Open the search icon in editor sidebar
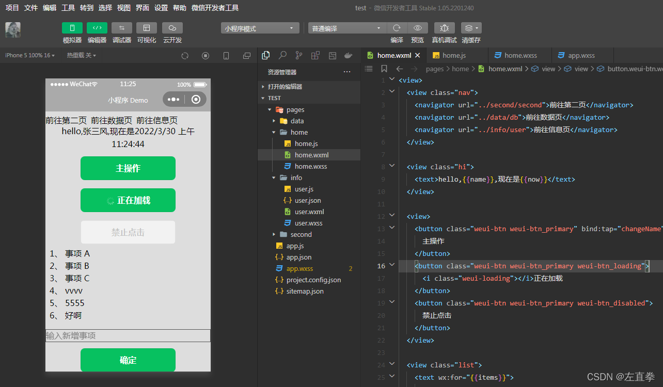Screen dimensions: 663x387 tap(282, 55)
